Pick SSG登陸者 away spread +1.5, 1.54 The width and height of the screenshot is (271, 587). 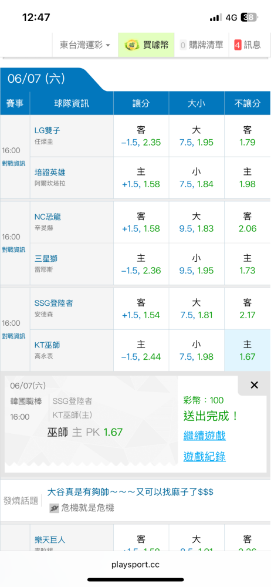pyautogui.click(x=141, y=309)
